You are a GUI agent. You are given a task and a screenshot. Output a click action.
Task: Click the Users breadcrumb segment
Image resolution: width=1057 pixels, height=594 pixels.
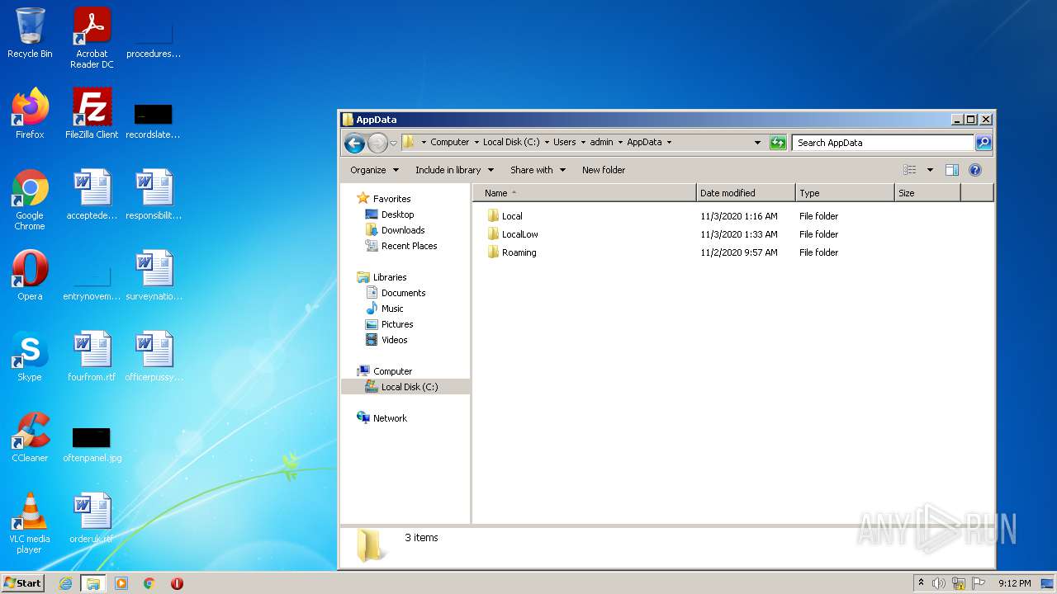tap(565, 143)
